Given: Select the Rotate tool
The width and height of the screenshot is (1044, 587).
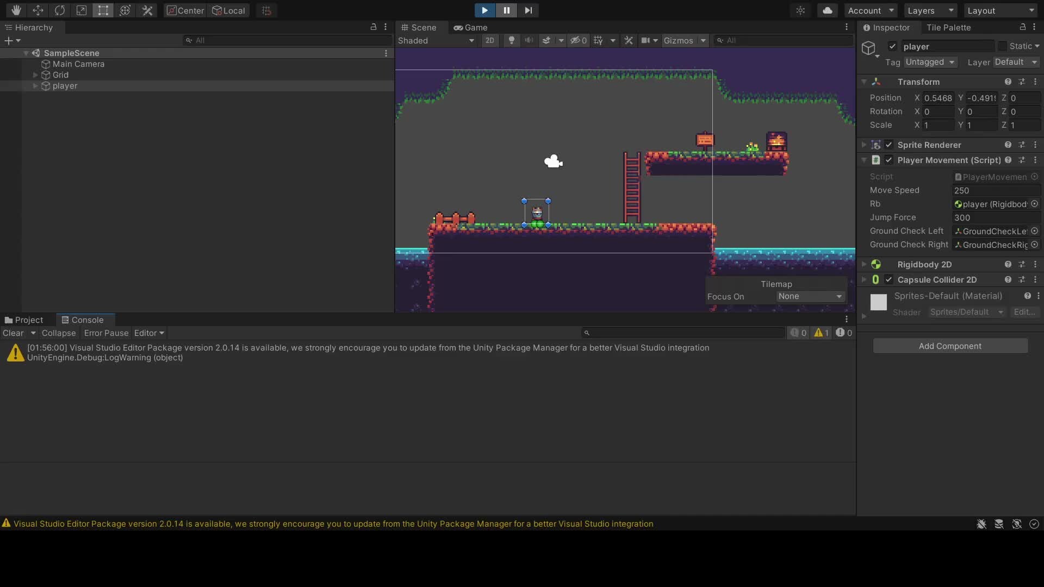Looking at the screenshot, I should (60, 10).
